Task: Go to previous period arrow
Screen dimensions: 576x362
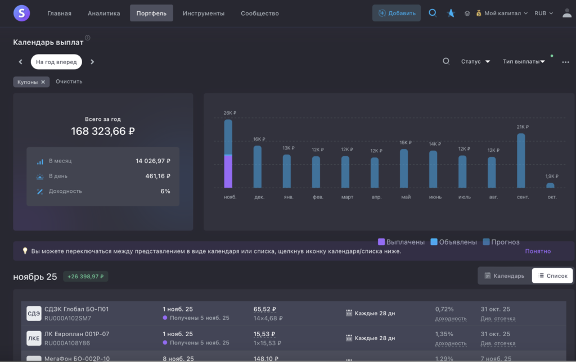Action: [x=21, y=62]
